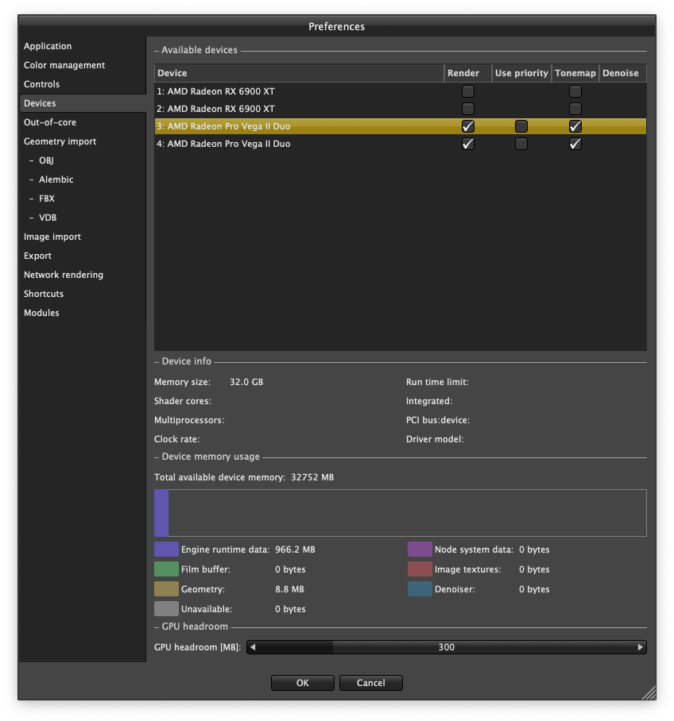Viewport: 674px width, 721px height.
Task: Click the Node system data purple swatch
Action: 420,549
